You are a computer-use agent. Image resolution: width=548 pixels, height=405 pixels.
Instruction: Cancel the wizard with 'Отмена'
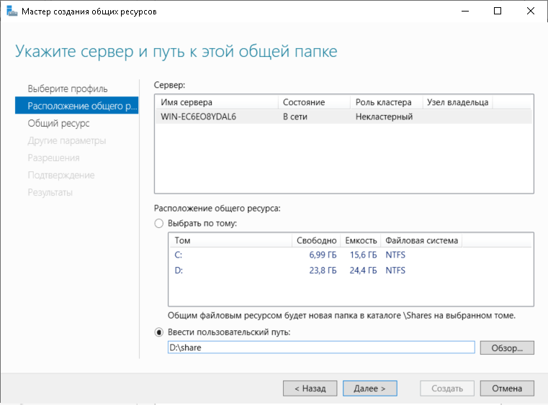coord(507,388)
